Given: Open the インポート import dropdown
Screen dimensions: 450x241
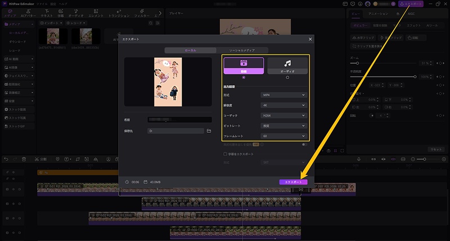Looking at the screenshot, I should (x=51, y=23).
